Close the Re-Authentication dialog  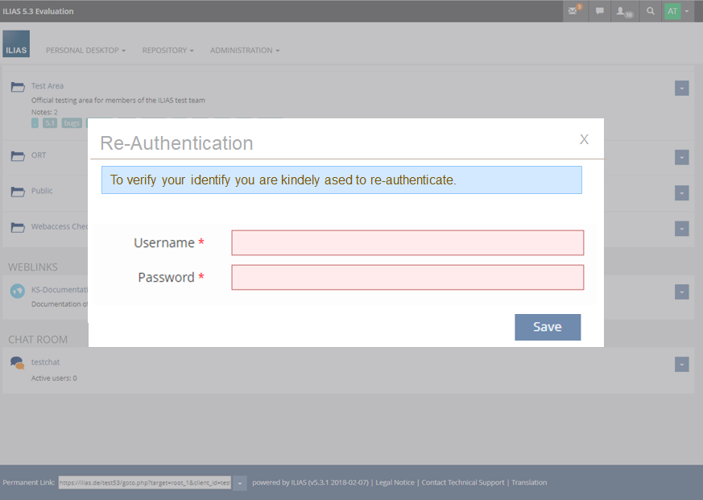coord(584,139)
